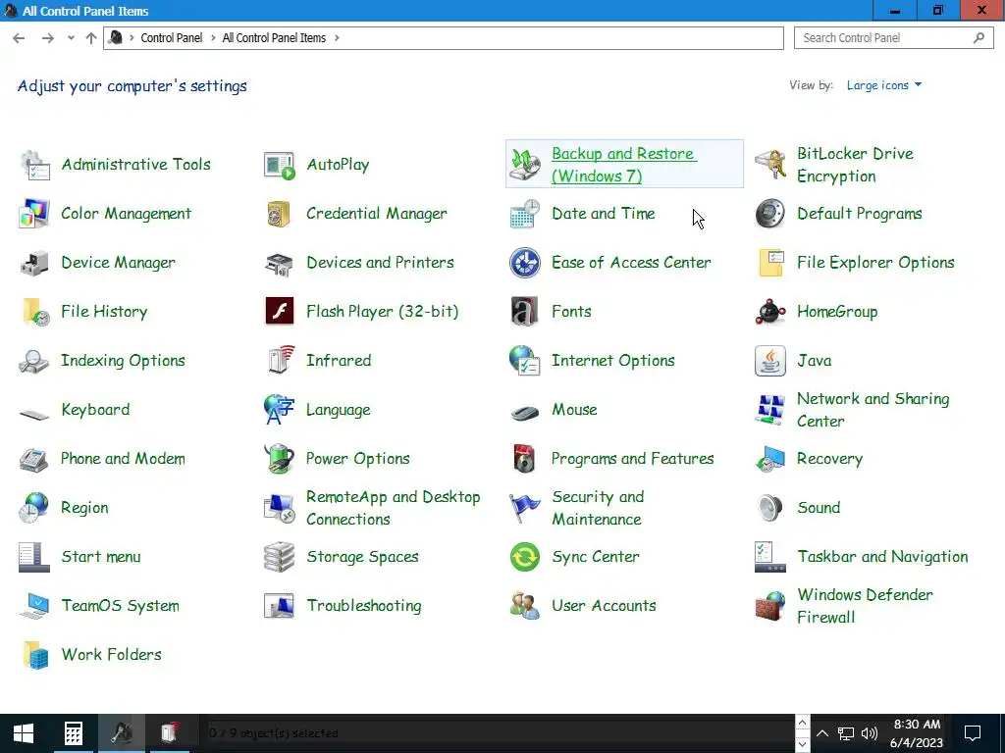Open the Troubleshooting icon
The width and height of the screenshot is (1005, 753).
pos(280,606)
